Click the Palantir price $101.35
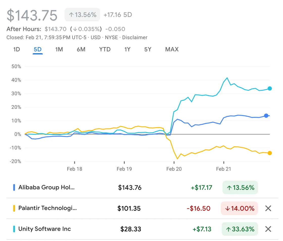Viewport: 283px width, 241px height. [129, 208]
